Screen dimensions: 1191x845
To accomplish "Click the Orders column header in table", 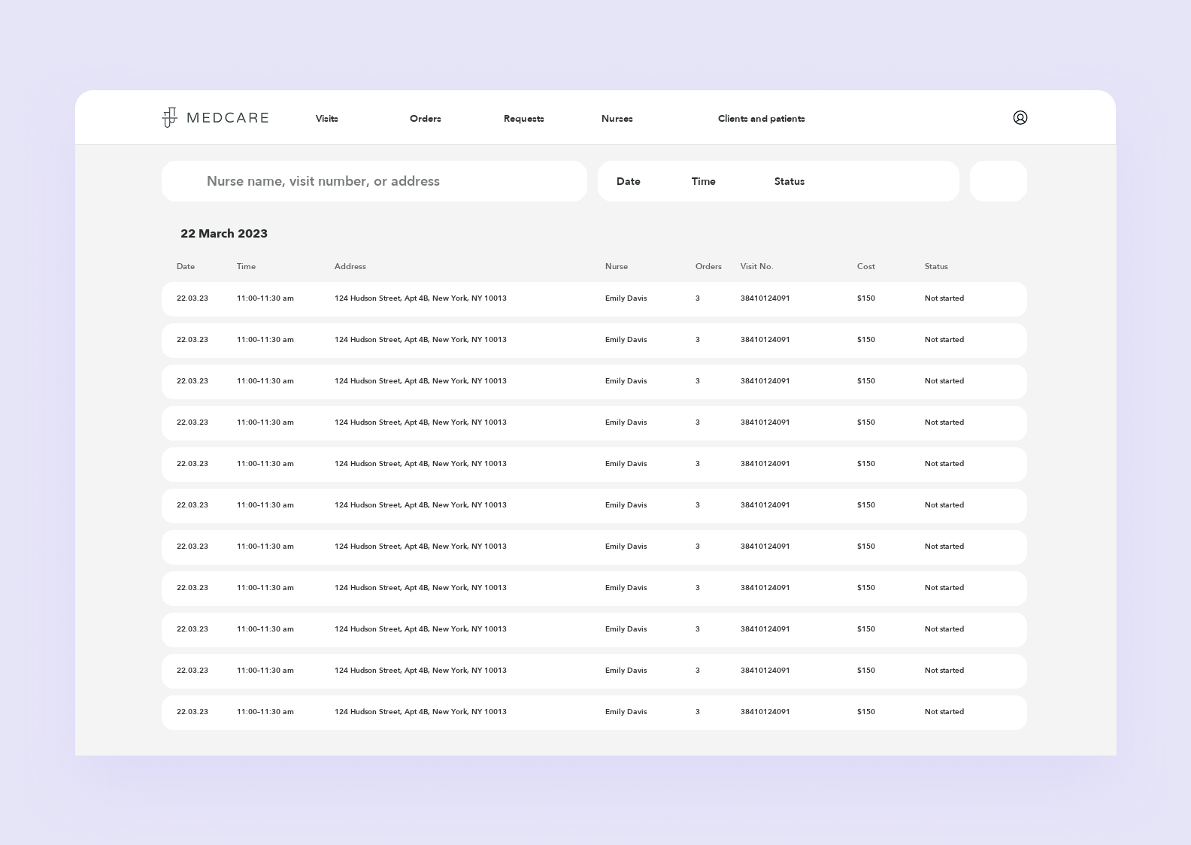I will click(708, 266).
